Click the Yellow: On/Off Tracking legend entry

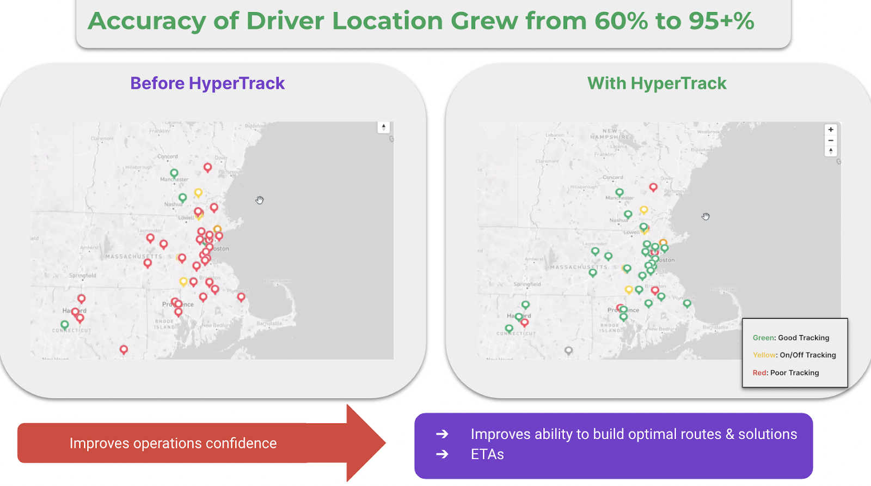pos(794,355)
